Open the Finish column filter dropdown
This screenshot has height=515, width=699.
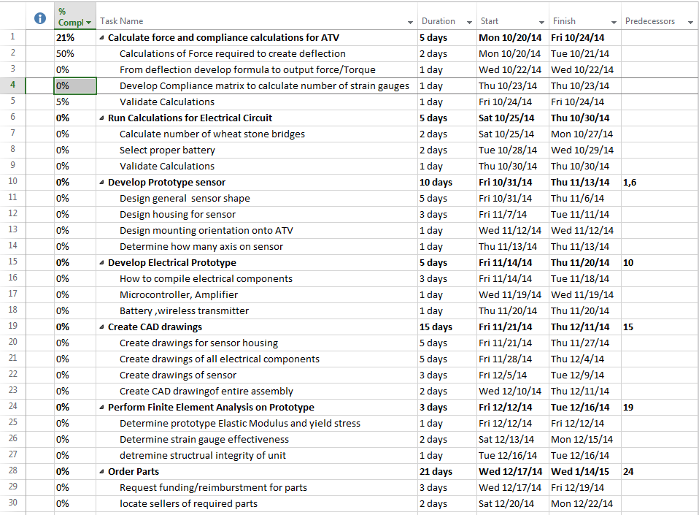(614, 22)
